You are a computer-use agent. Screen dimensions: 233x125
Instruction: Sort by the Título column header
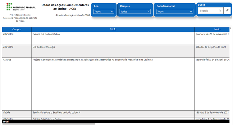[113, 29]
